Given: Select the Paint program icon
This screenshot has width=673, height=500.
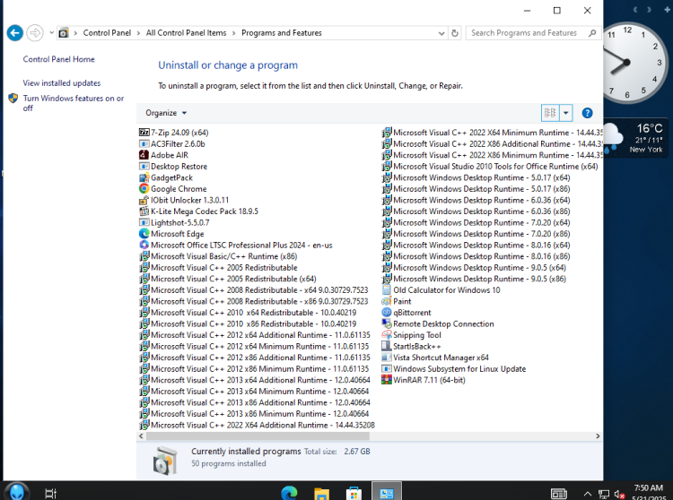Looking at the screenshot, I should [x=387, y=301].
